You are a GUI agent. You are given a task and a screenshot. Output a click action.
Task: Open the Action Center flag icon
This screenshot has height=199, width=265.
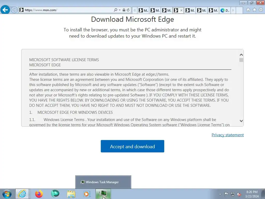(226, 194)
